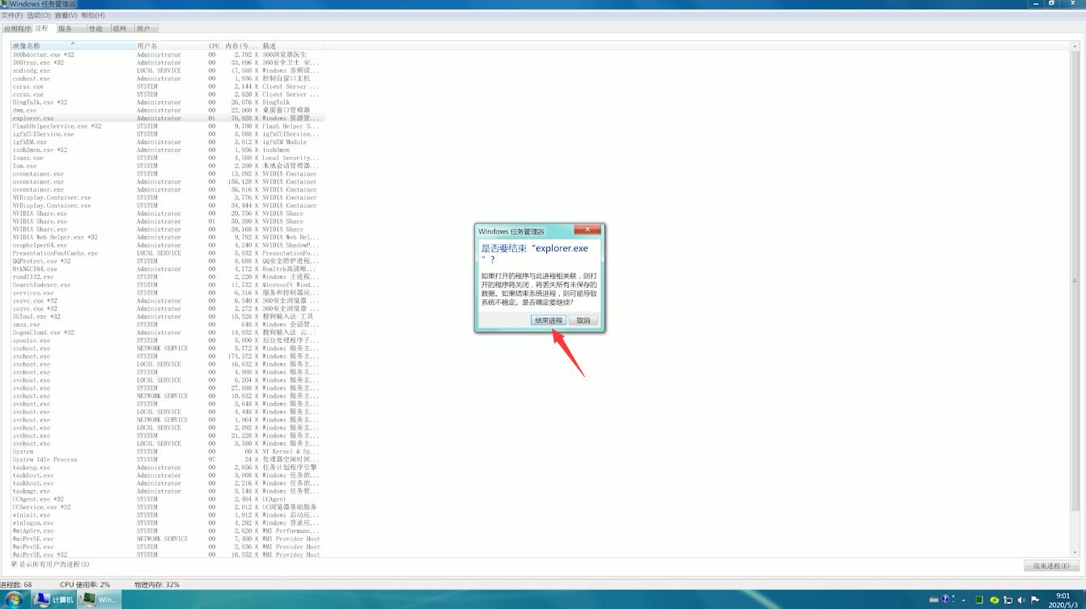The width and height of the screenshot is (1086, 609).
Task: Click the bottom-right 结束进程(E) button
Action: 1051,565
